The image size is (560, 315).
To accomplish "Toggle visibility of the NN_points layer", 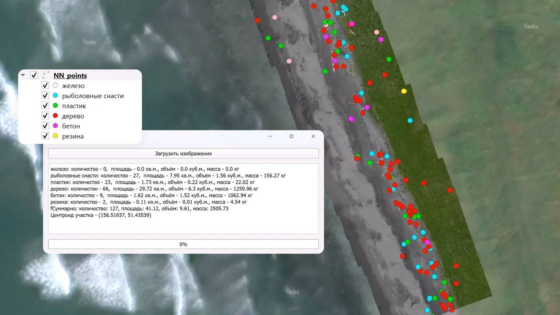I will coord(34,75).
